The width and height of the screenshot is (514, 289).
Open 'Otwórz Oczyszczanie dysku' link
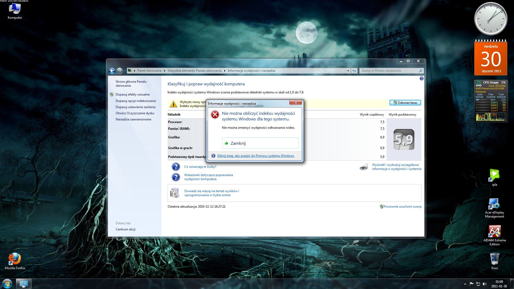[x=135, y=113]
